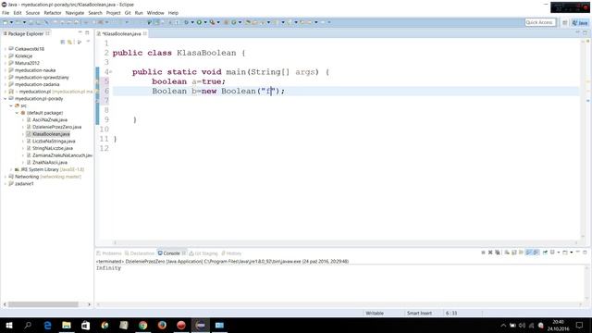Viewport: 592px width, 333px height.
Task: Open the Navigate menu
Action: click(75, 13)
